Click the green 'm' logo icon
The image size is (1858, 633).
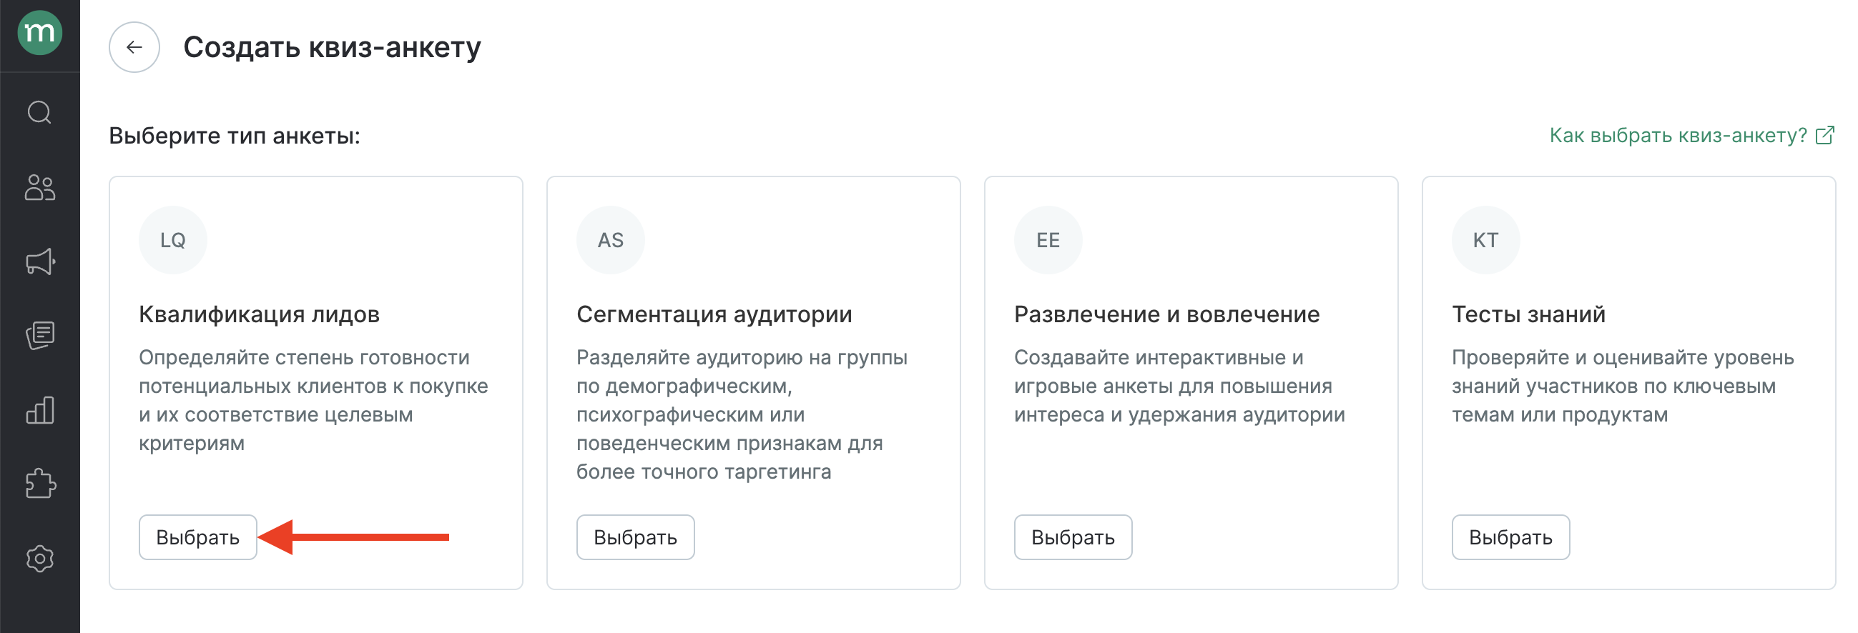[39, 32]
